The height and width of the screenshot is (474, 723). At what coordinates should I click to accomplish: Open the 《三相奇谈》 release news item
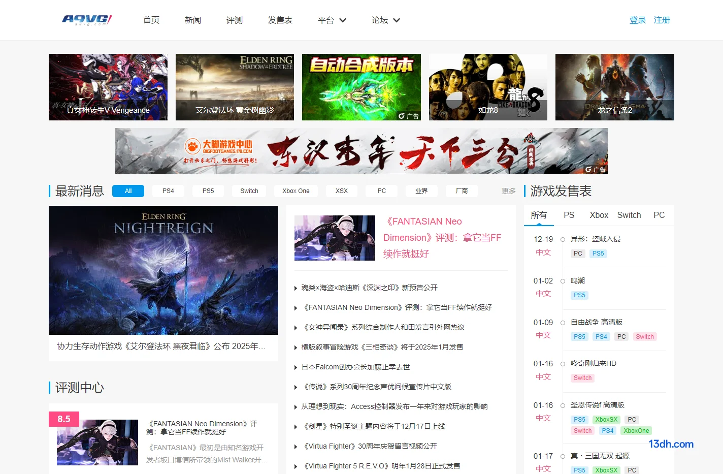click(382, 347)
